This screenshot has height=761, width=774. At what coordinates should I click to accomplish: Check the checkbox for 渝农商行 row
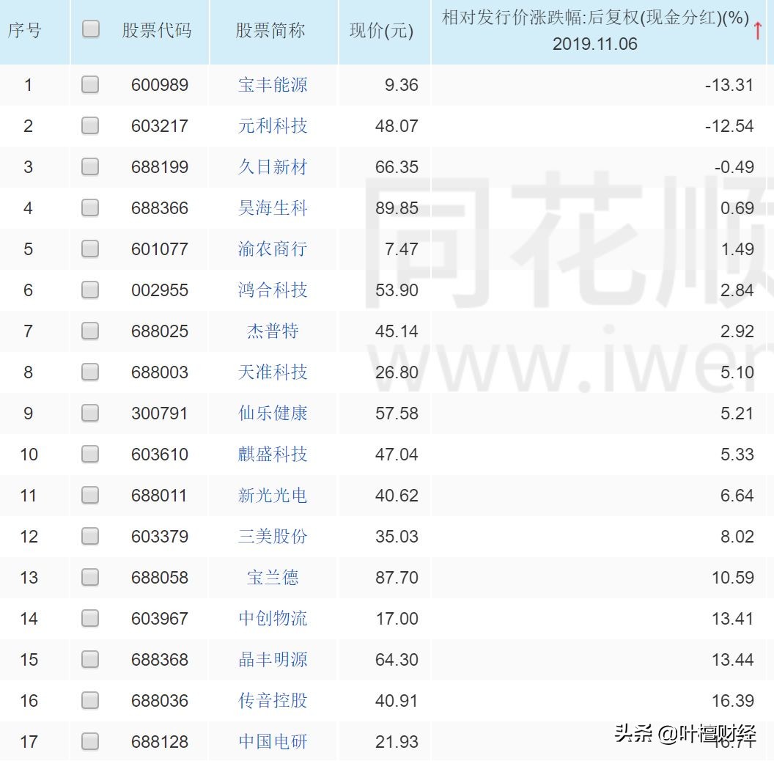[x=89, y=249]
